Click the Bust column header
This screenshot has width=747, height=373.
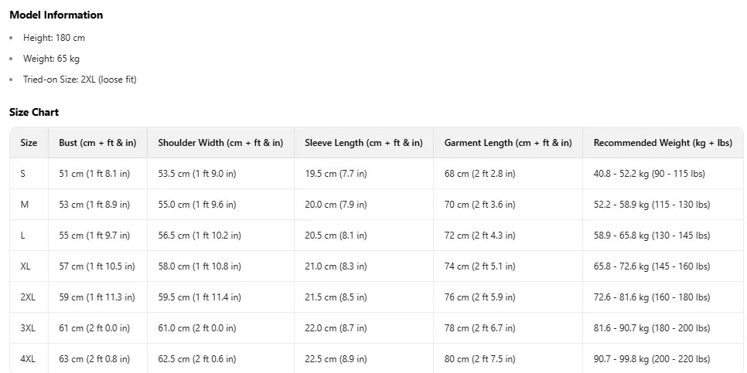97,143
